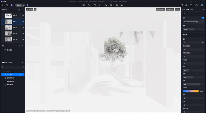
Task: Click the brush icon in right panel header
Action: [x=204, y=10]
